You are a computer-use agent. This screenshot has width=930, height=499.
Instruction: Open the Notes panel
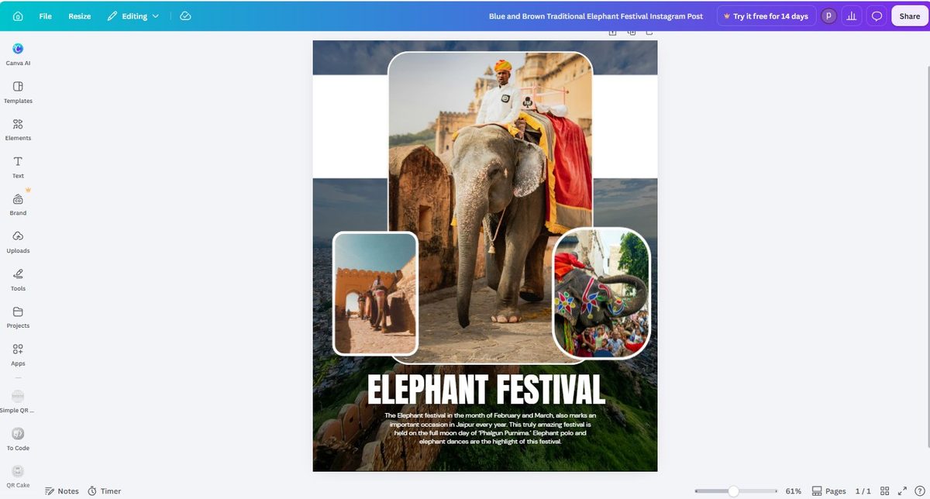(62, 491)
